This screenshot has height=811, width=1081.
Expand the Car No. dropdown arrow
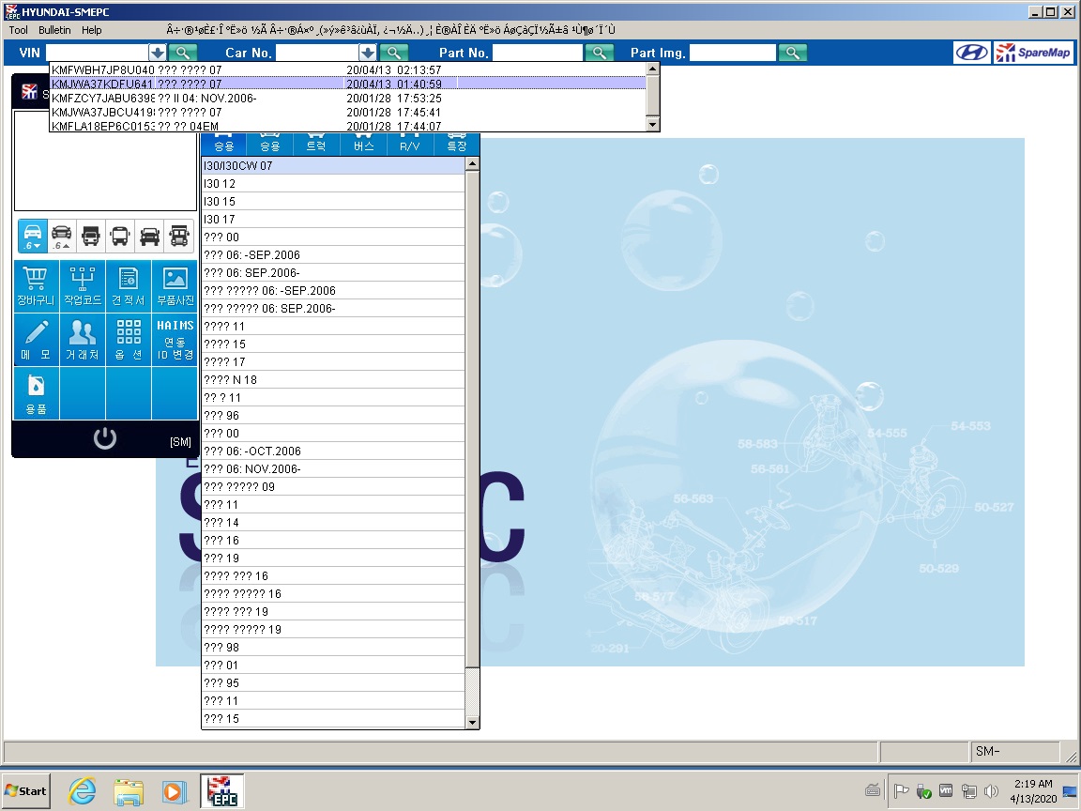pos(368,53)
